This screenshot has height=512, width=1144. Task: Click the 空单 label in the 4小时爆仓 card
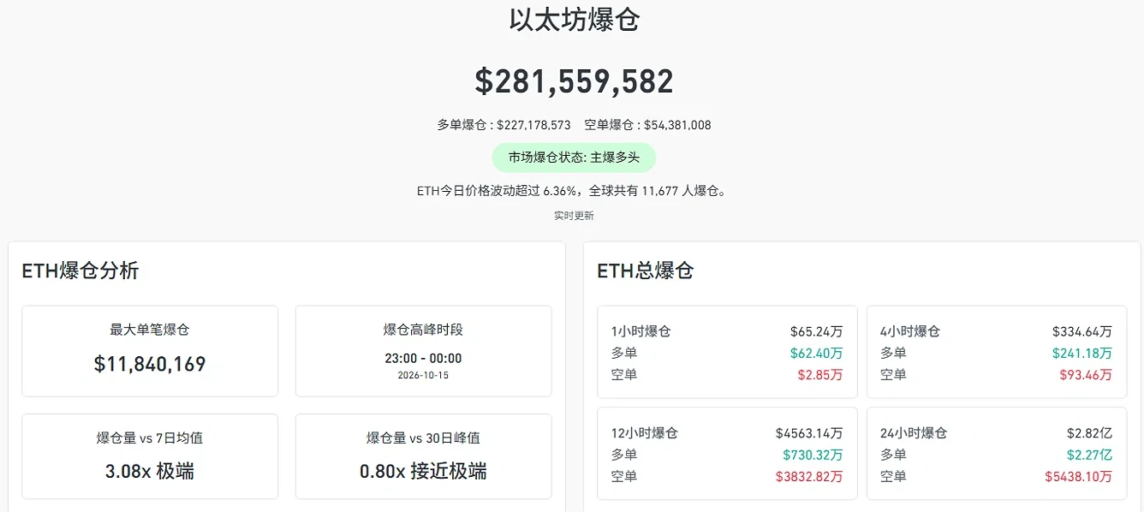click(894, 374)
